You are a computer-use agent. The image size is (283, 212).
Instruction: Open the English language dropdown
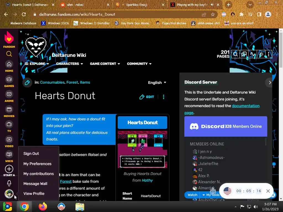pyautogui.click(x=157, y=83)
